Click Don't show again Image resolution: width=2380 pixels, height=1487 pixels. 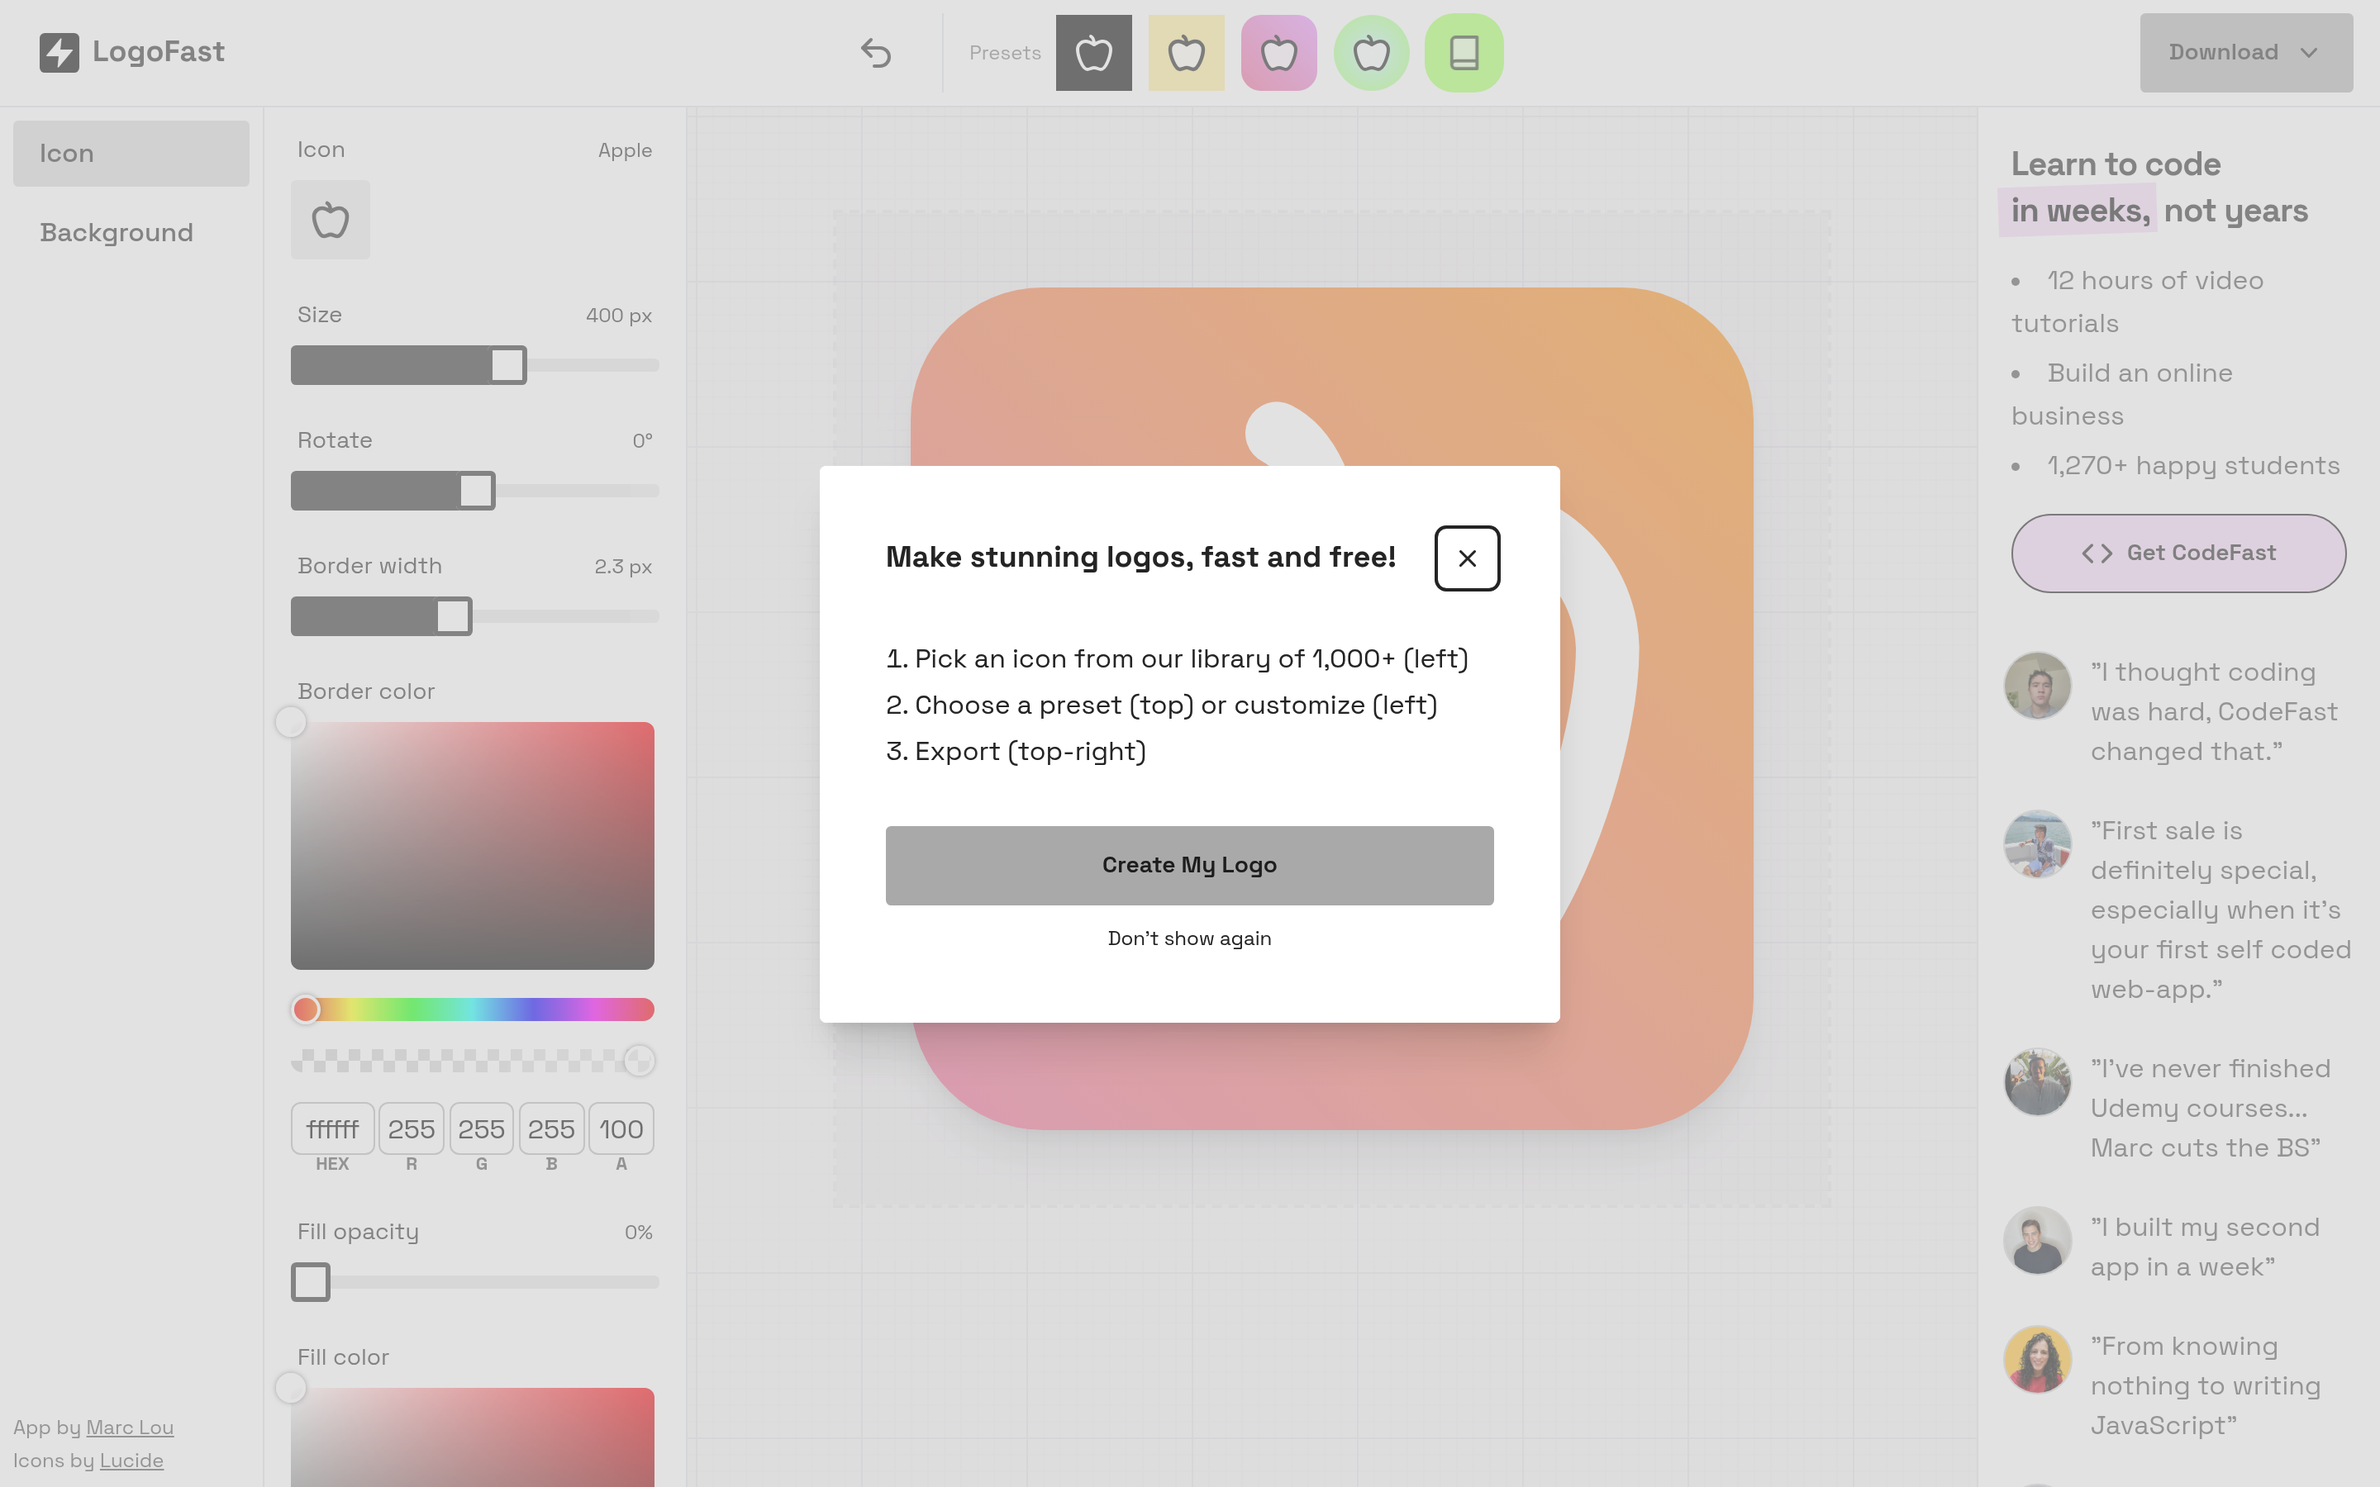tap(1189, 938)
